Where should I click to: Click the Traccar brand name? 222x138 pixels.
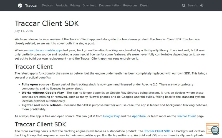click(31, 6)
